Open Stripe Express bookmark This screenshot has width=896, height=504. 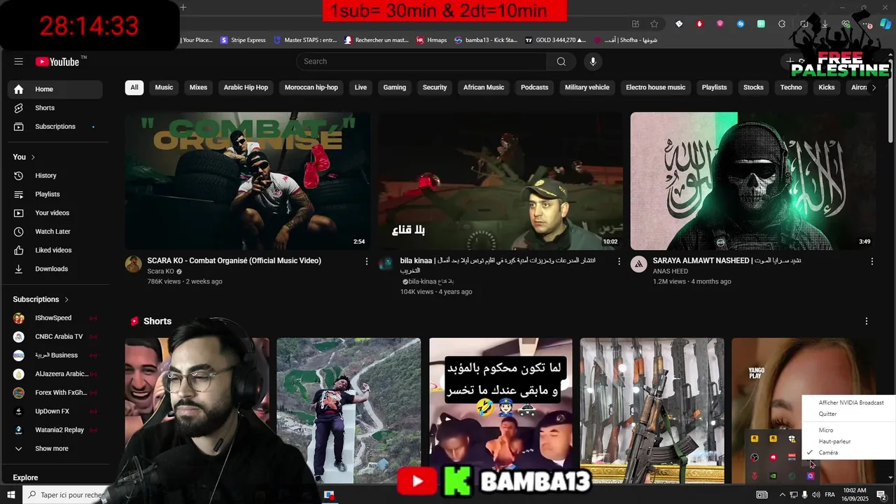click(x=244, y=40)
